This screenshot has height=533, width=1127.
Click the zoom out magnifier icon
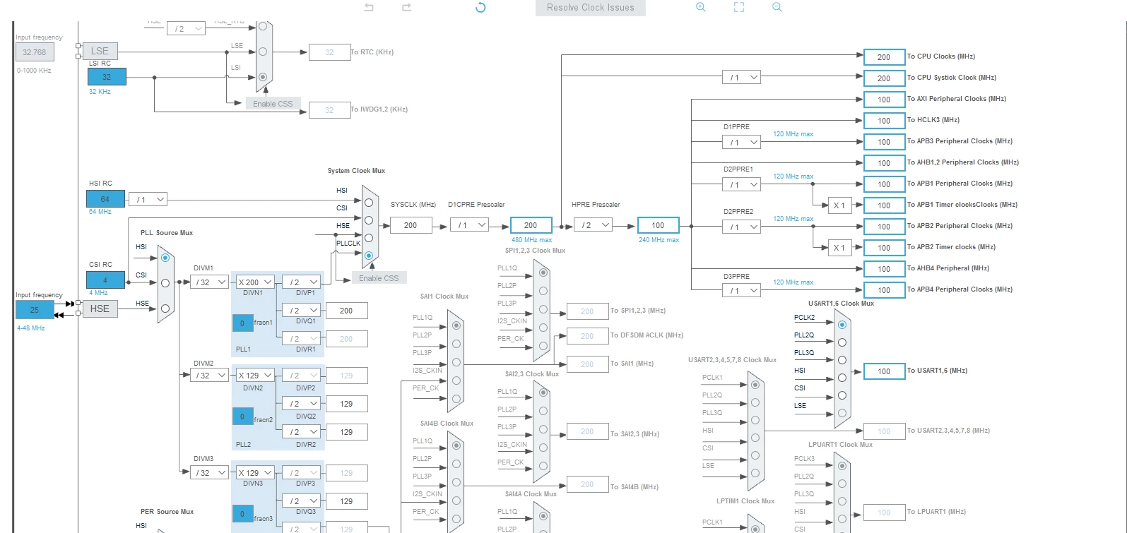pyautogui.click(x=777, y=7)
